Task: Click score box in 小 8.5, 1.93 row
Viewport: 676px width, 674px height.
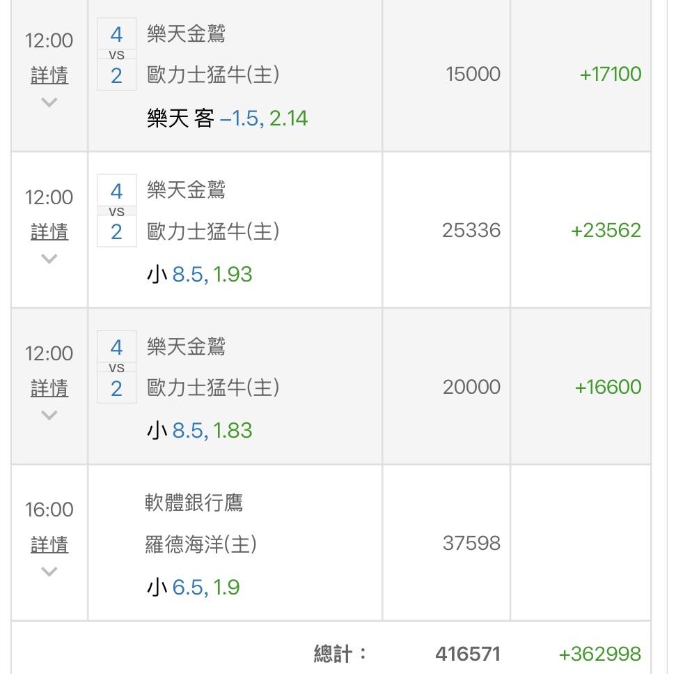Action: point(117,210)
